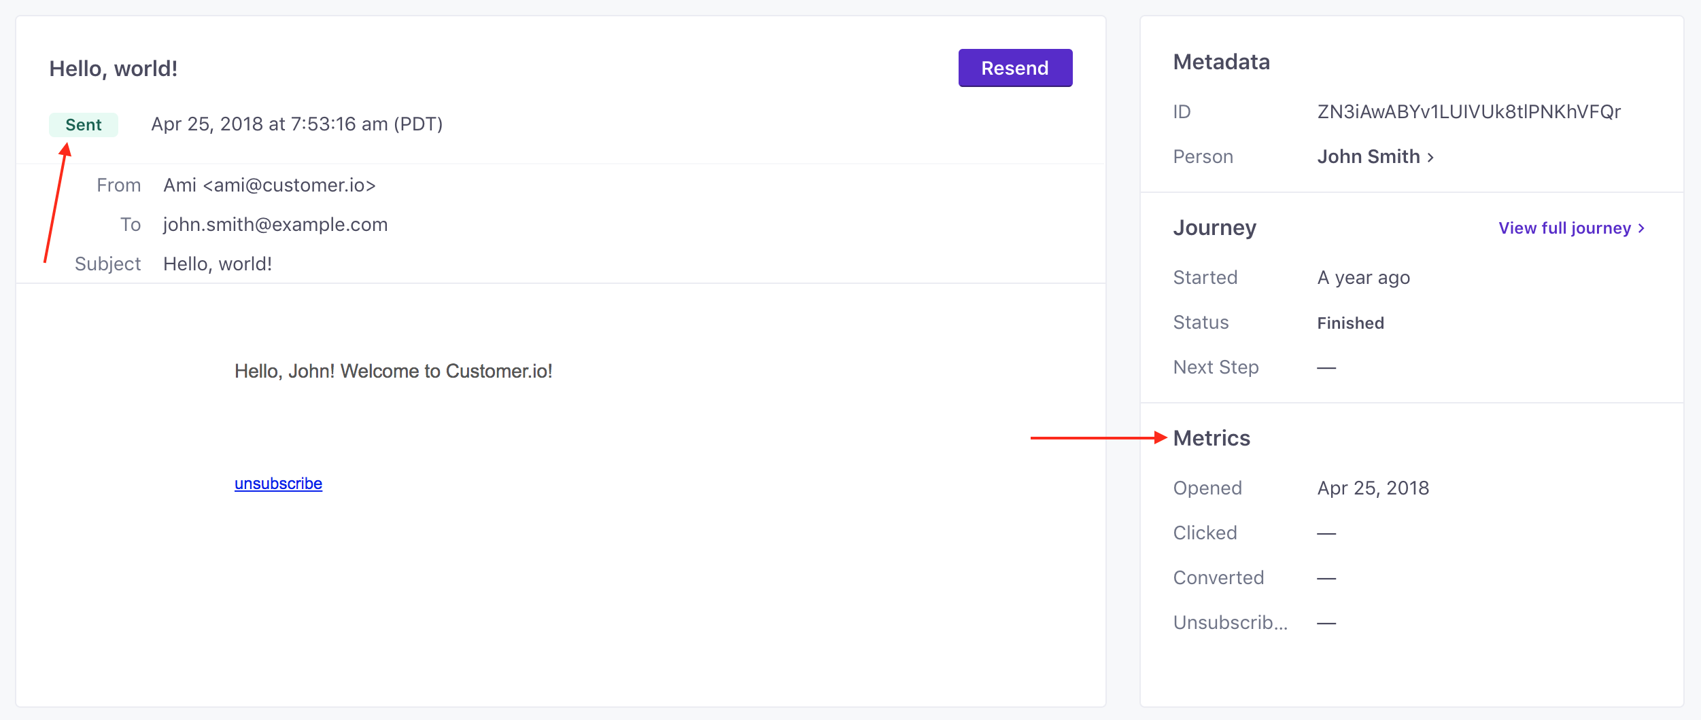Click the email title heading at top
The width and height of the screenshot is (1701, 720).
114,69
